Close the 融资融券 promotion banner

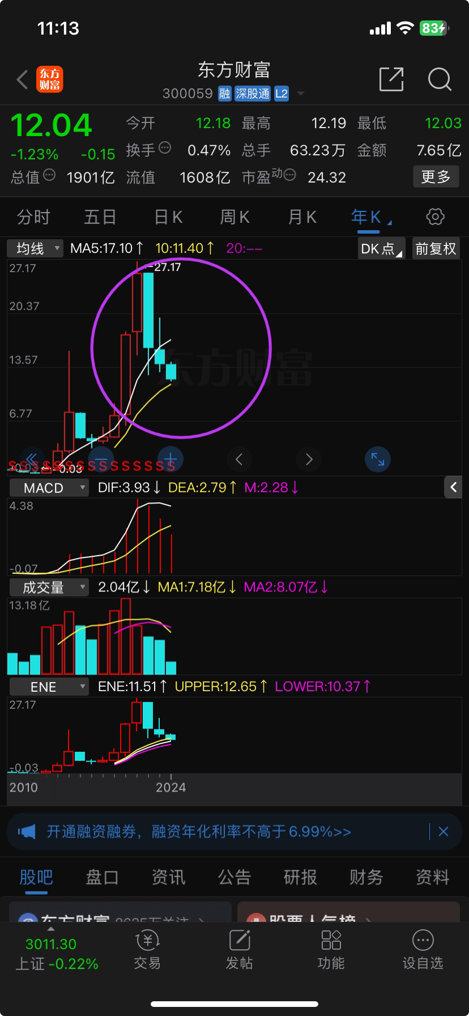click(x=444, y=832)
